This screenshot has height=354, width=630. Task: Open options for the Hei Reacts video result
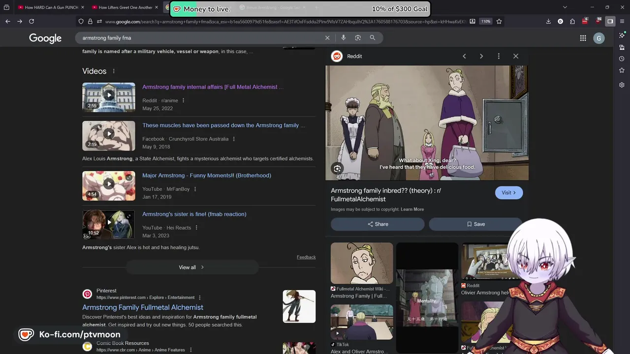pos(196,228)
